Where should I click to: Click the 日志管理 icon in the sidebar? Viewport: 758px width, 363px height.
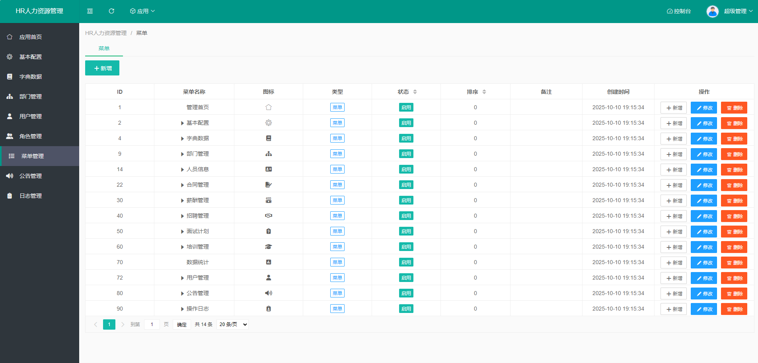pyautogui.click(x=10, y=195)
